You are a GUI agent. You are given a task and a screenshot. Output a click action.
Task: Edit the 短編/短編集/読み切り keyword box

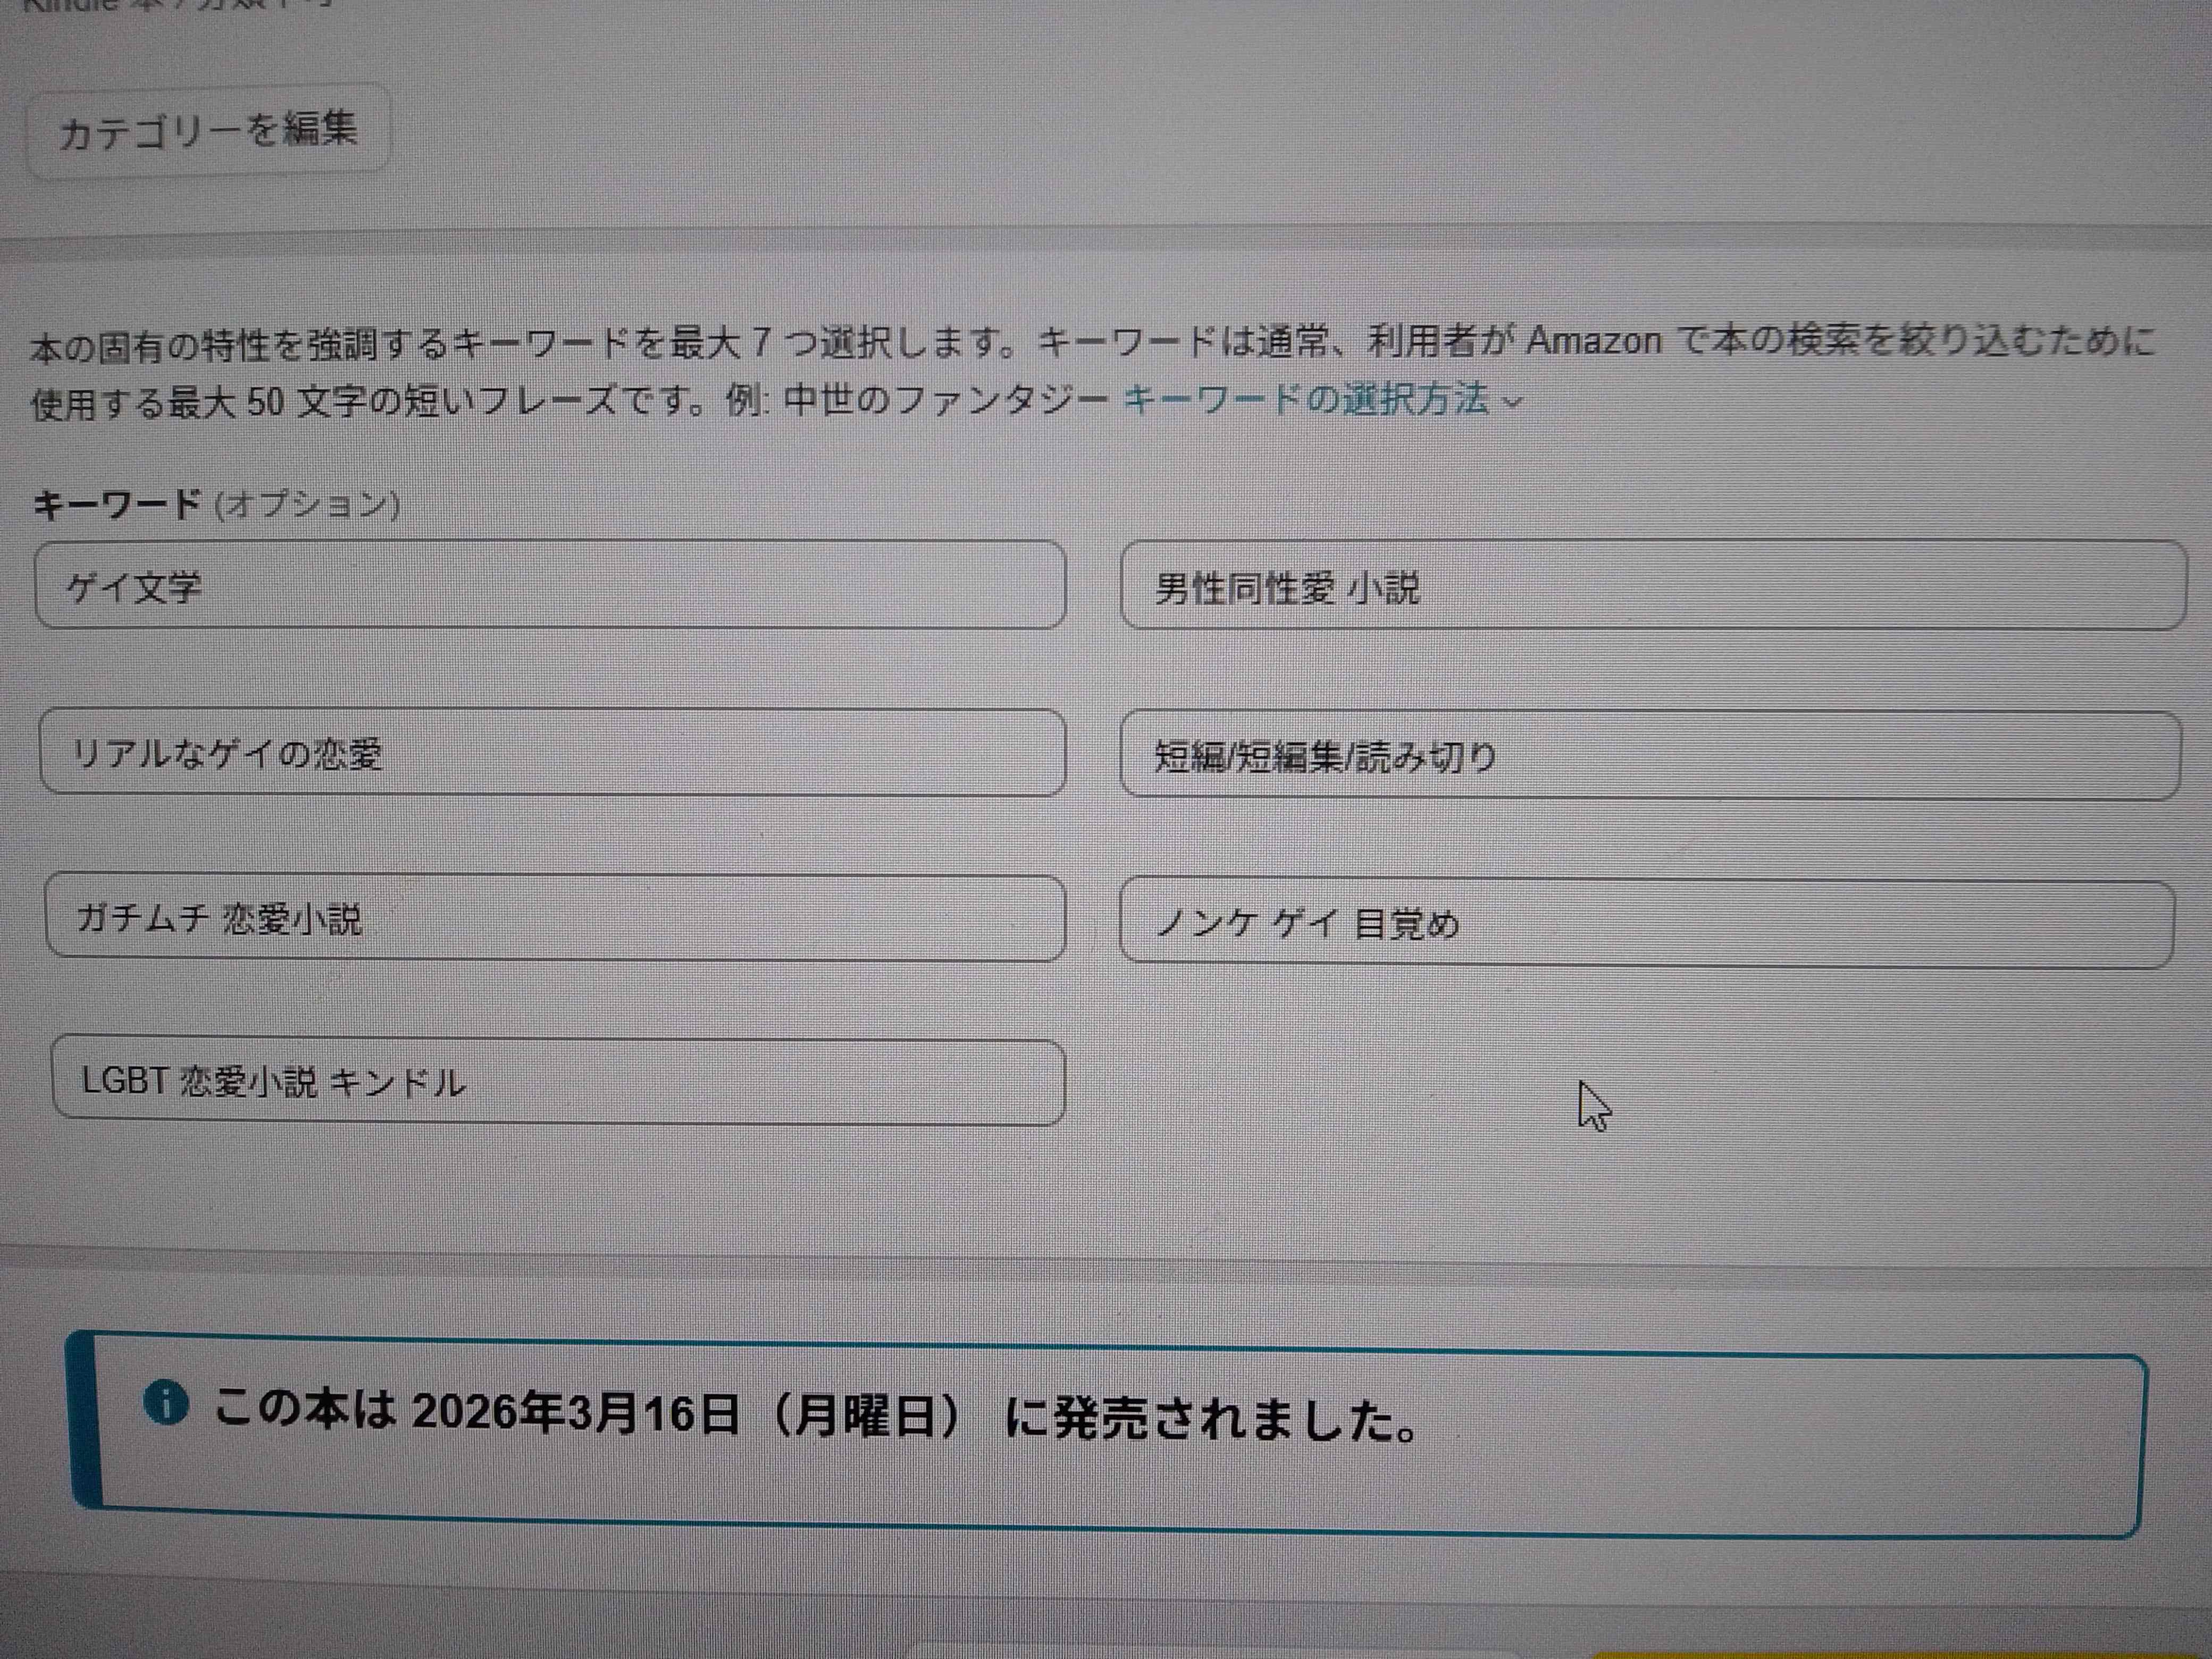pyautogui.click(x=1650, y=755)
